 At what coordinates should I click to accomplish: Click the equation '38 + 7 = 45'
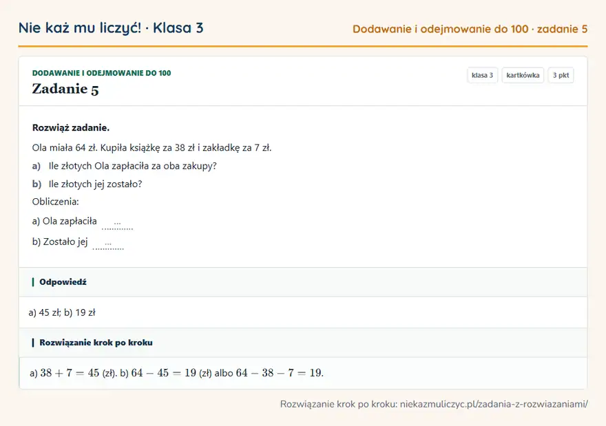(70, 373)
